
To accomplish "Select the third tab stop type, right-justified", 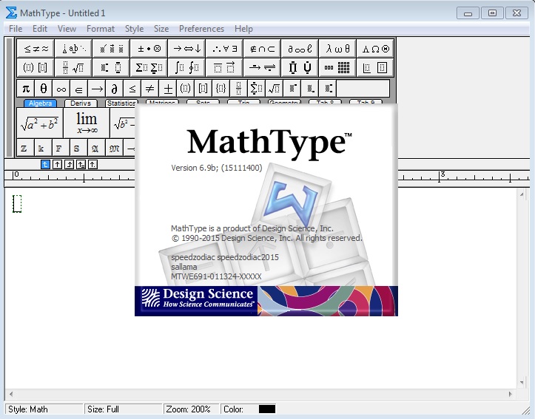I will [70, 165].
